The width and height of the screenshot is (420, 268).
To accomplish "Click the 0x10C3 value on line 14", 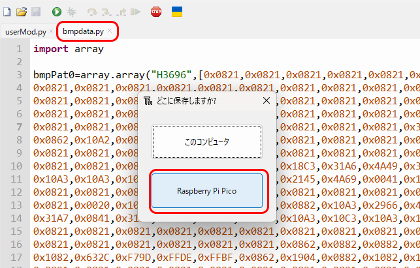I will click(339, 218).
